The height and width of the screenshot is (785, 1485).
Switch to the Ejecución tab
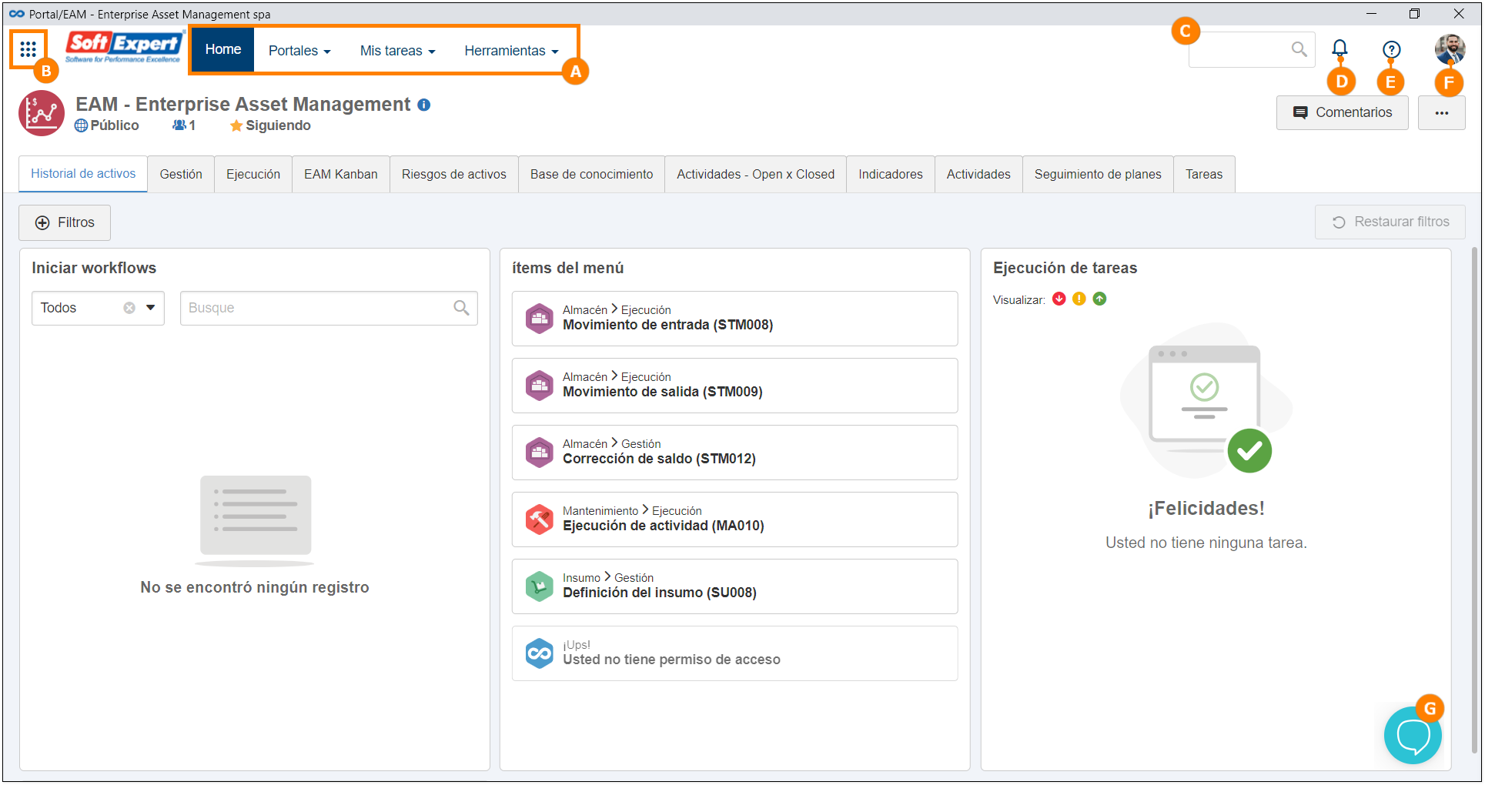[253, 175]
